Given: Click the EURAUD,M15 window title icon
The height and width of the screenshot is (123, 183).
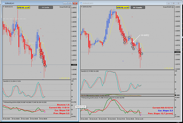Looking at the screenshot, I should 81,4.
